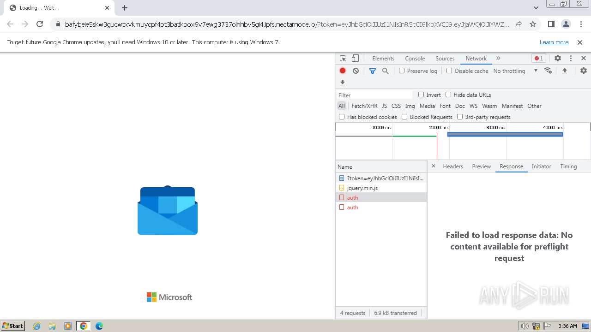This screenshot has height=332, width=591.
Task: Export HAR file download icon
Action: 343,83
